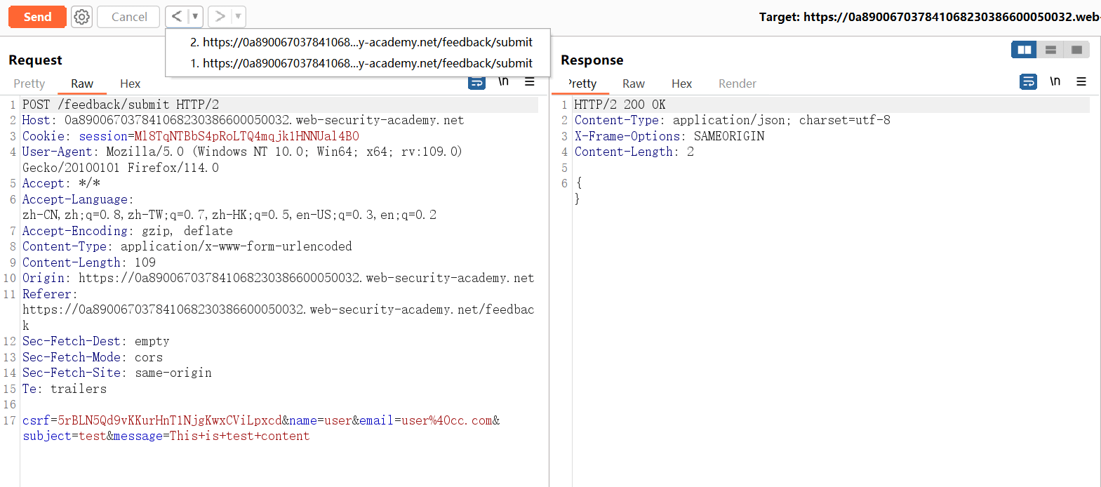Select history entry 2 feedback/submit

(x=361, y=42)
